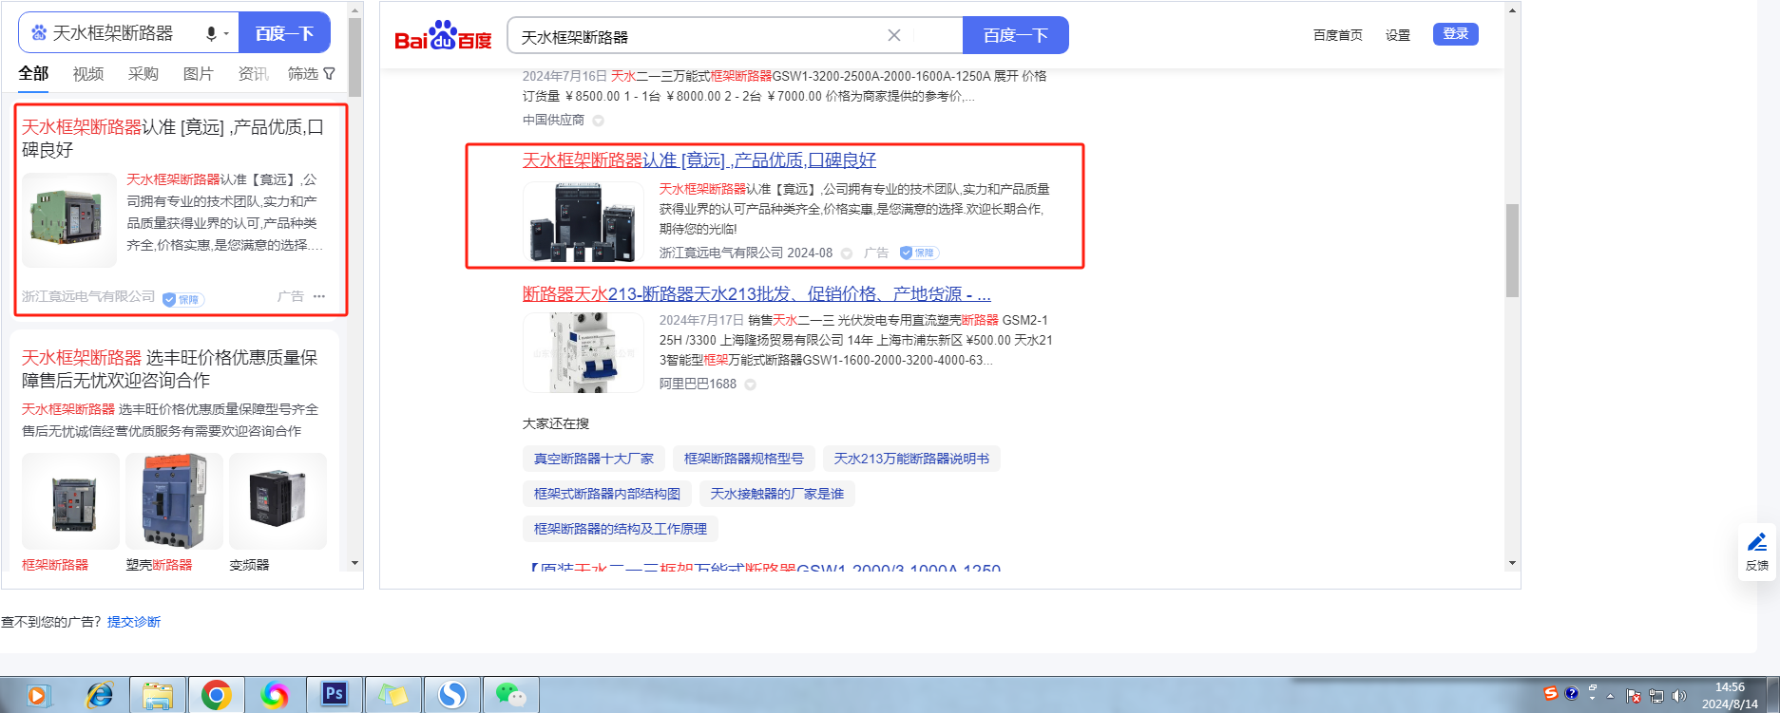The height and width of the screenshot is (713, 1780).
Task: Click the desktop preview 百度一下 search button
Action: [x=1015, y=35]
